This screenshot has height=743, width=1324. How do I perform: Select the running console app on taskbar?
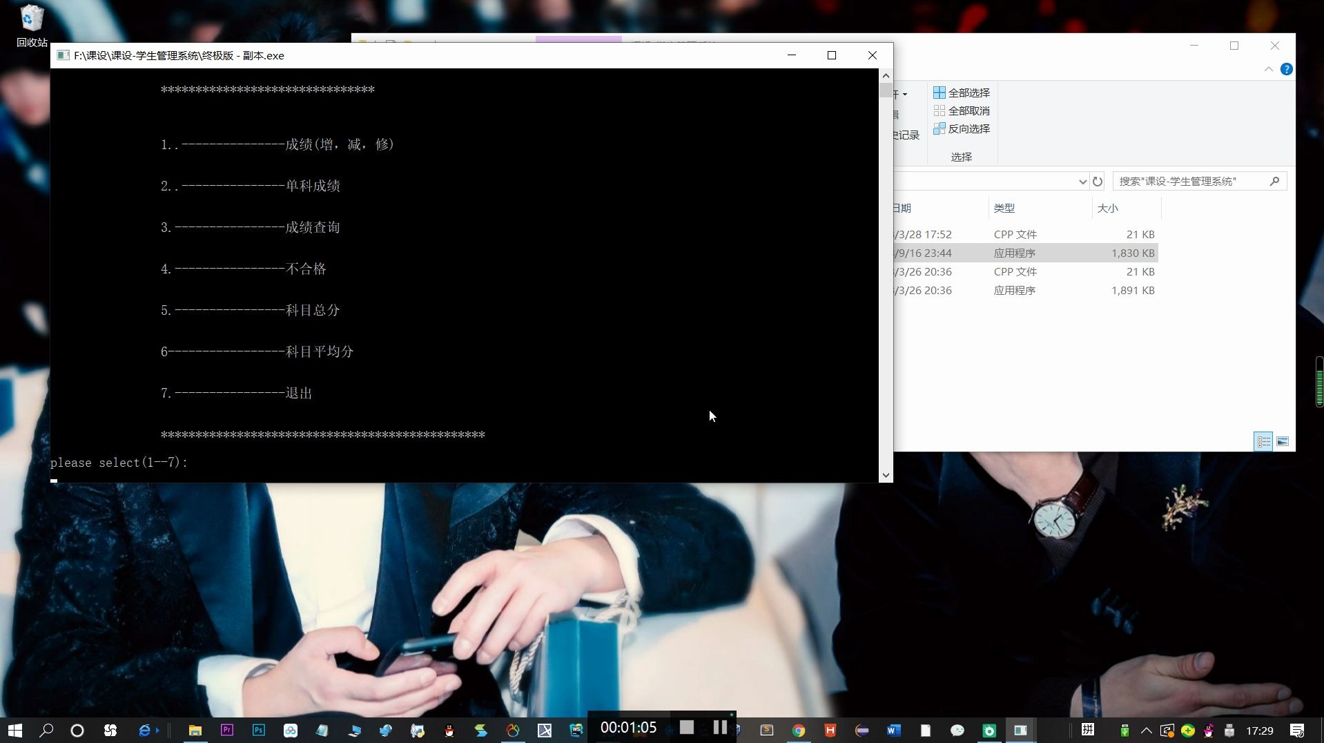coord(1021,730)
